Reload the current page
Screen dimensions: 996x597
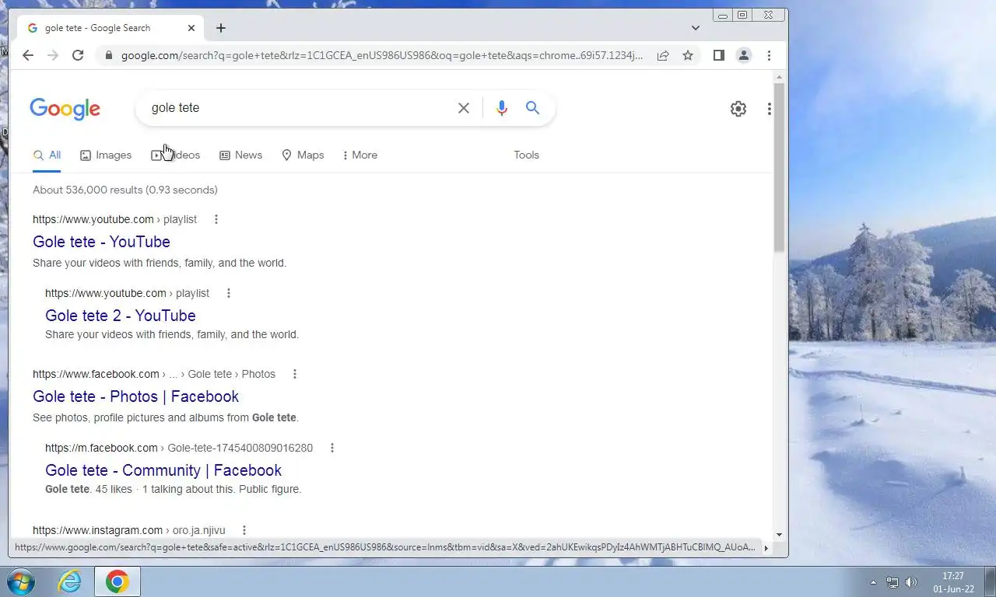click(x=78, y=55)
